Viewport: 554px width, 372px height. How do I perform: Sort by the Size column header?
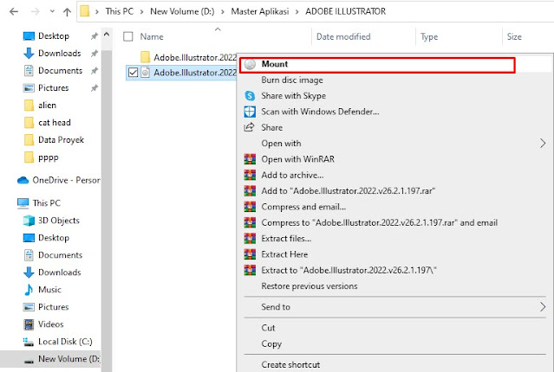point(514,36)
